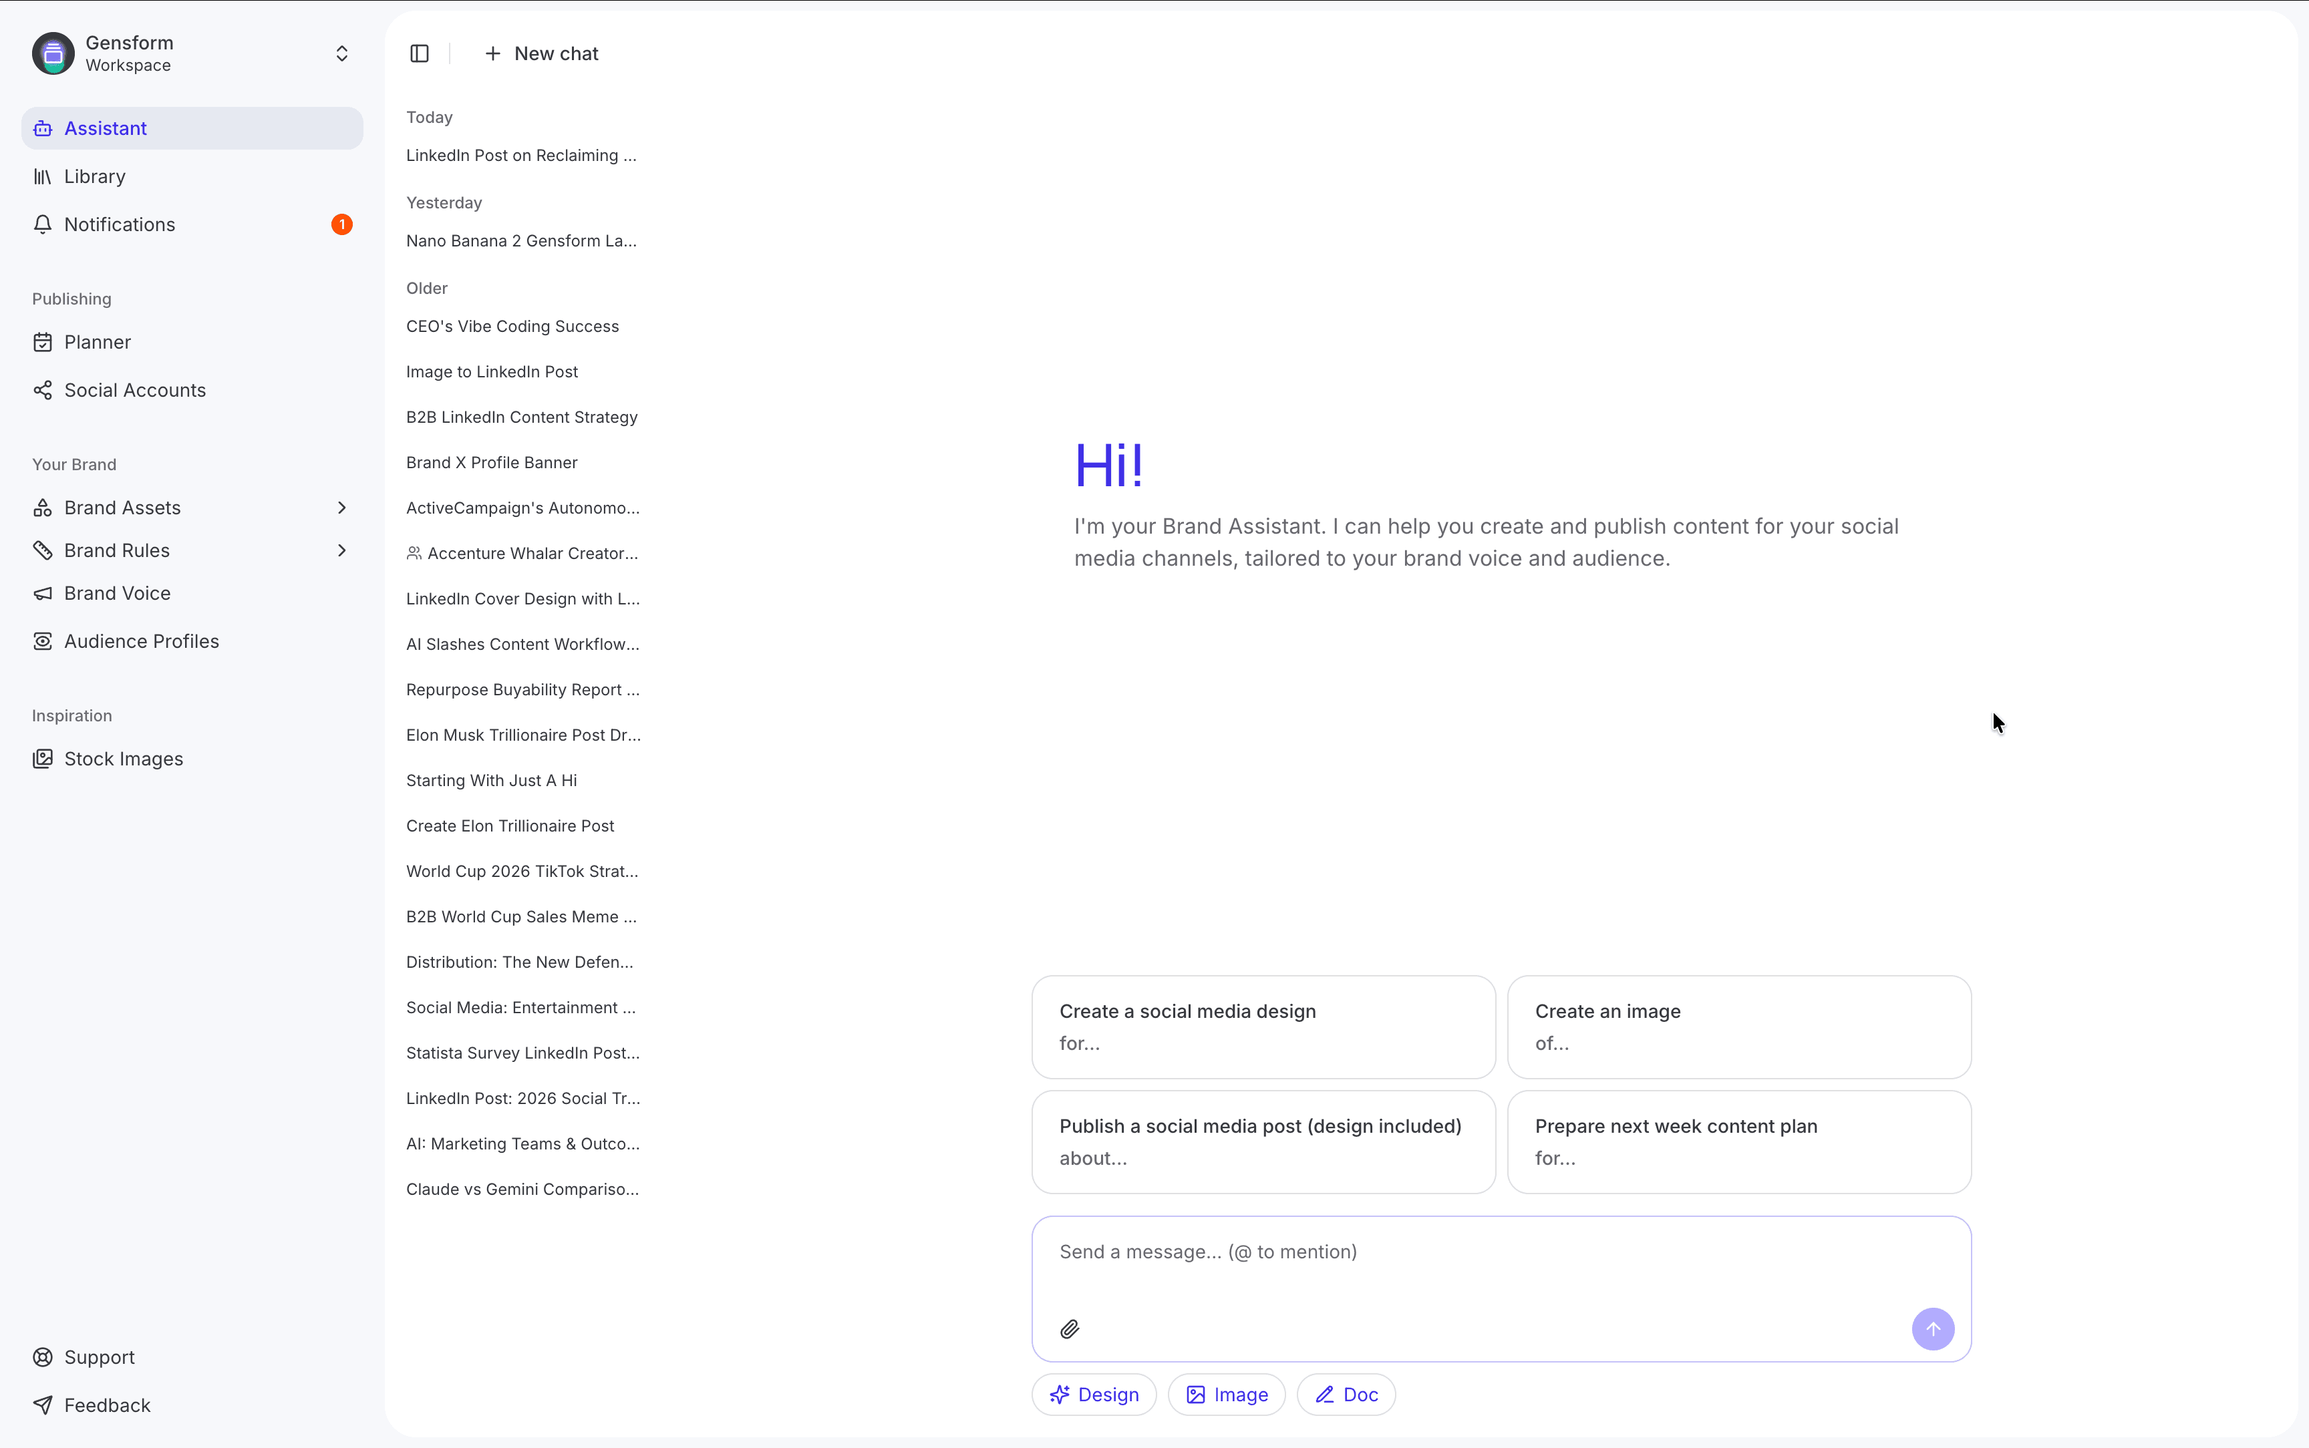
Task: Click the Planner calendar icon
Action: (x=43, y=342)
